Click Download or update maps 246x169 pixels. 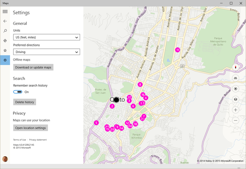[x=33, y=67]
